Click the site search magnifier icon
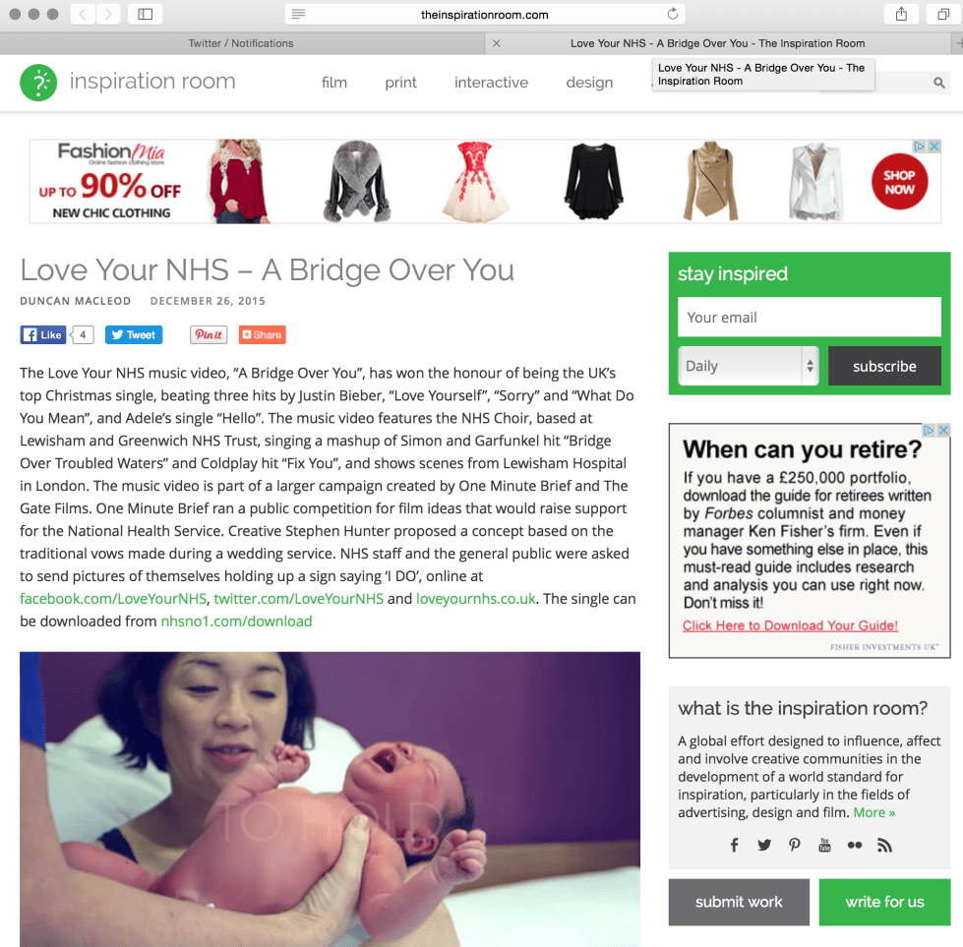Image resolution: width=963 pixels, height=947 pixels. pyautogui.click(x=939, y=83)
